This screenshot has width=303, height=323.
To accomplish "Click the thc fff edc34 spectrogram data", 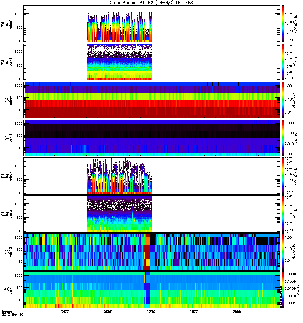I will (x=120, y=176).
